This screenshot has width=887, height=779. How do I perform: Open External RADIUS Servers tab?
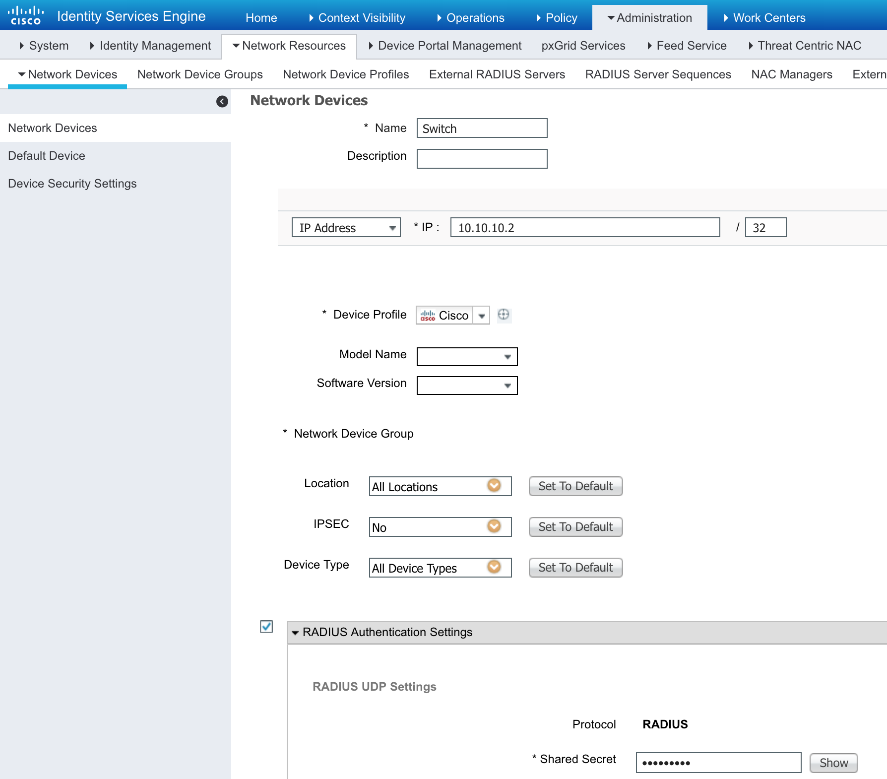(x=497, y=74)
